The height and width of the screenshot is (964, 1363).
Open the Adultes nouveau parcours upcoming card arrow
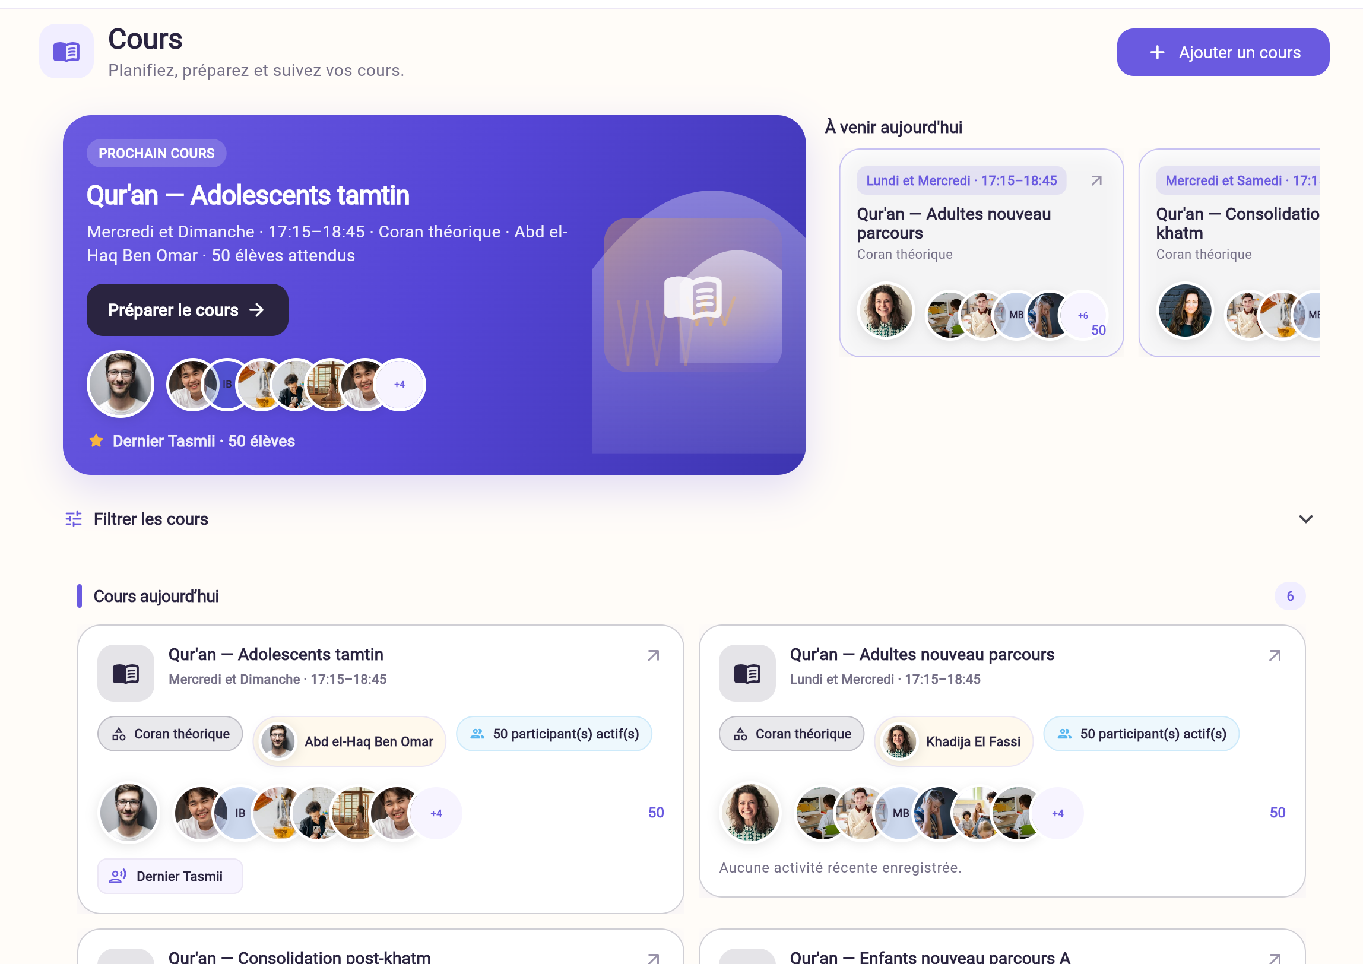(x=1096, y=180)
